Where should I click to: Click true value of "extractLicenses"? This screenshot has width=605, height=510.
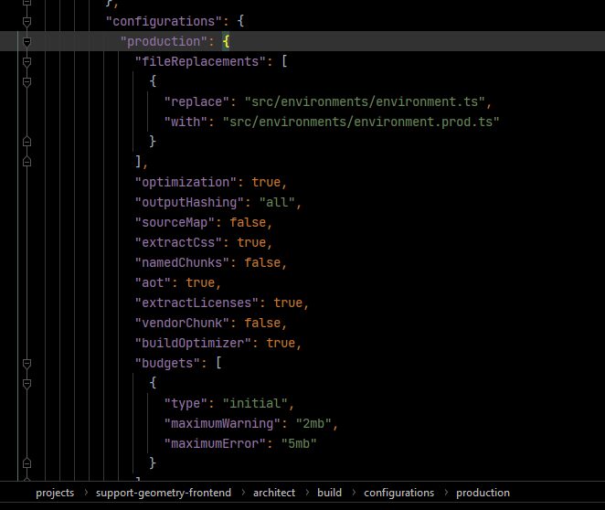[288, 303]
